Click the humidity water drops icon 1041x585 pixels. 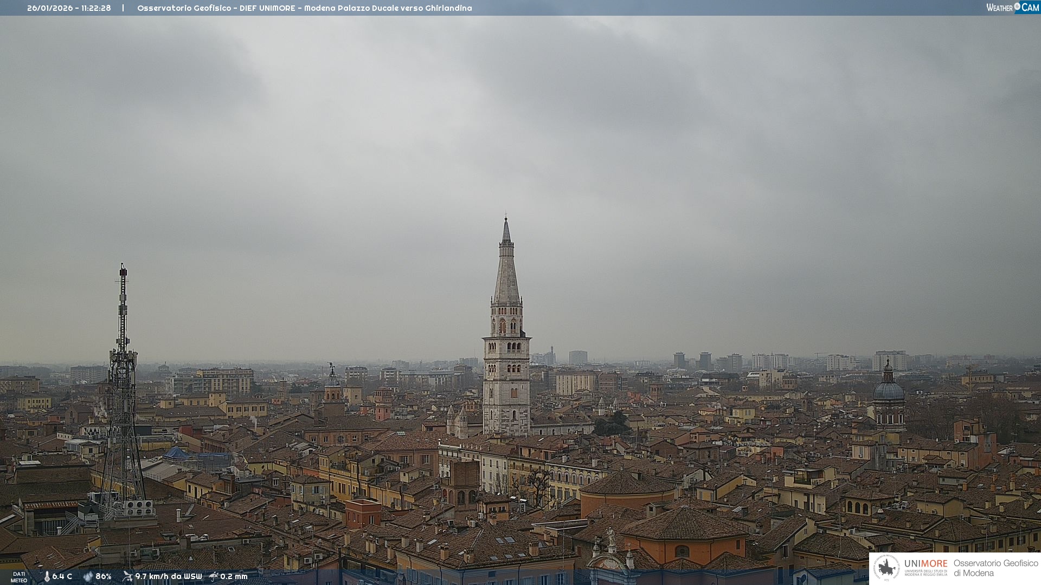(x=88, y=576)
